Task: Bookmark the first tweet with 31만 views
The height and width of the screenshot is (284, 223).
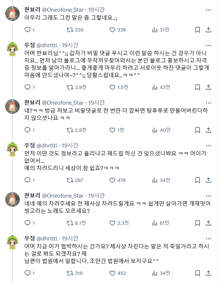Action: pyautogui.click(x=197, y=30)
